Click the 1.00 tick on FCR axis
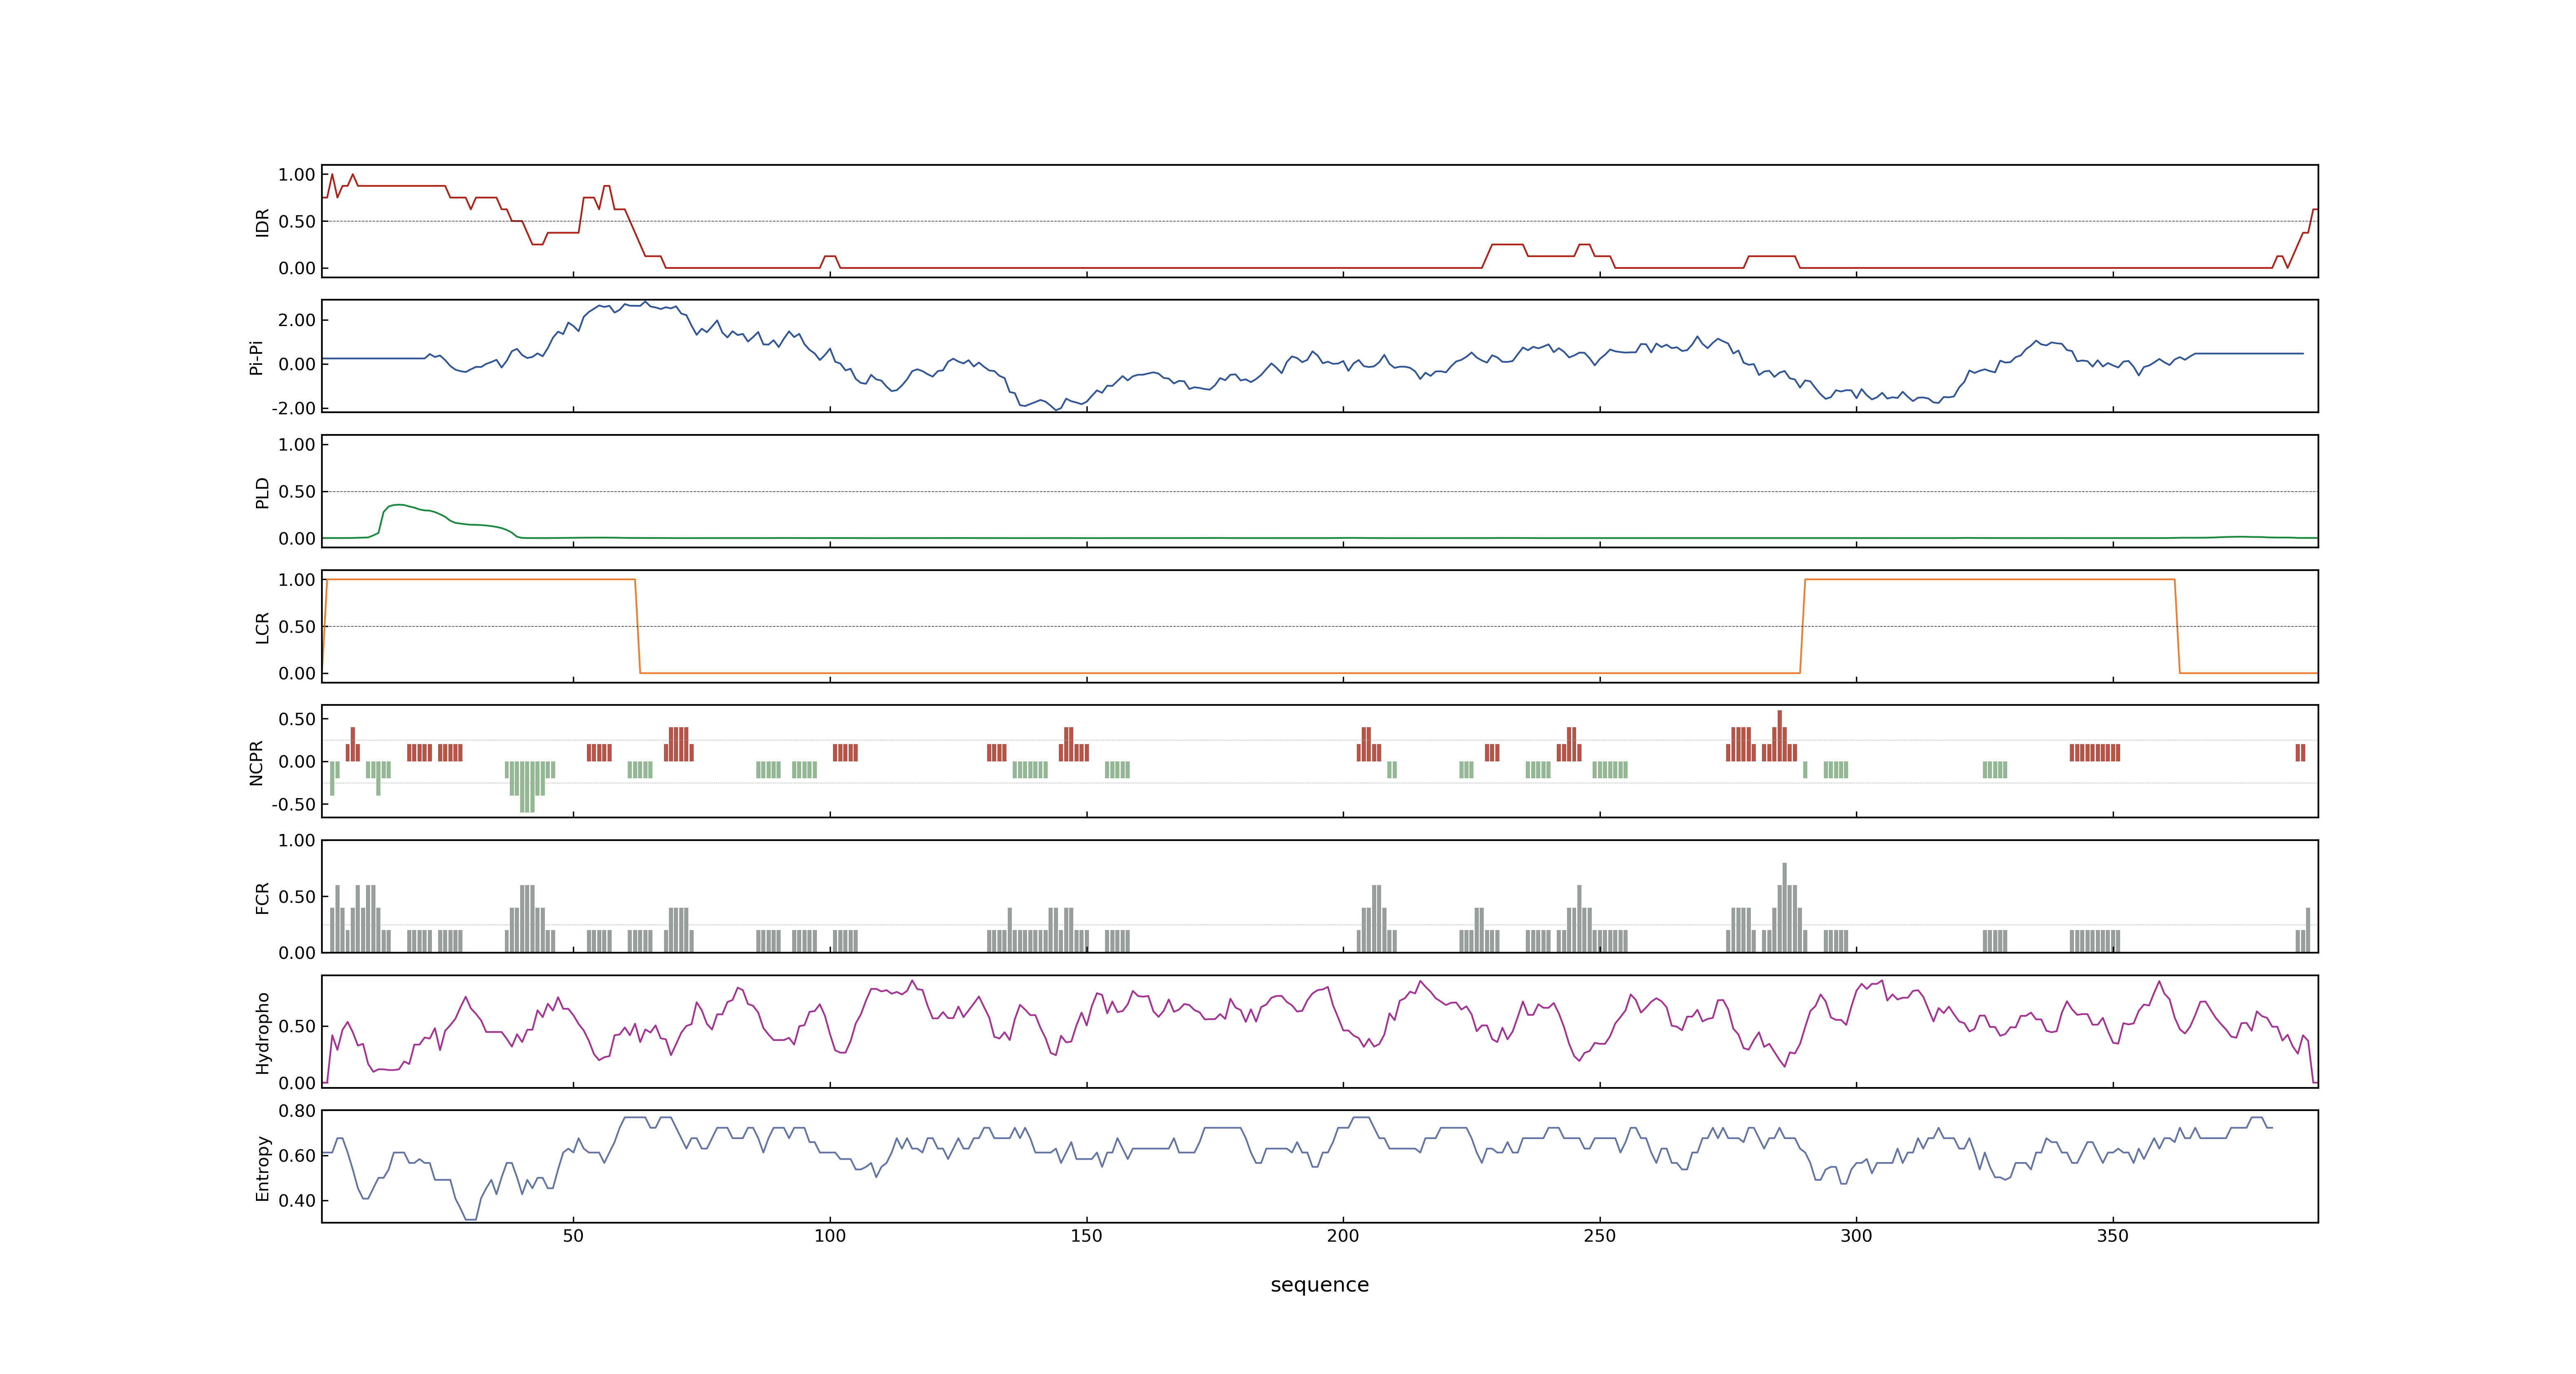2576x1374 pixels. pyautogui.click(x=297, y=840)
